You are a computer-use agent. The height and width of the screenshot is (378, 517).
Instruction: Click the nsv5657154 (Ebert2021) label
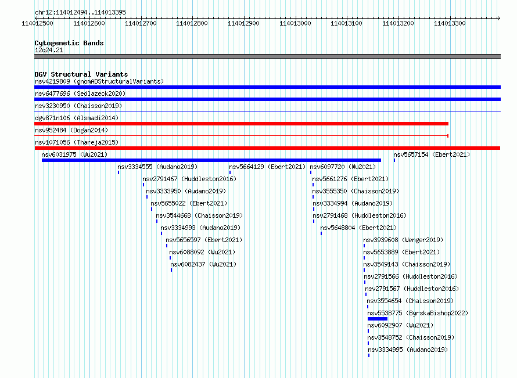coord(432,154)
